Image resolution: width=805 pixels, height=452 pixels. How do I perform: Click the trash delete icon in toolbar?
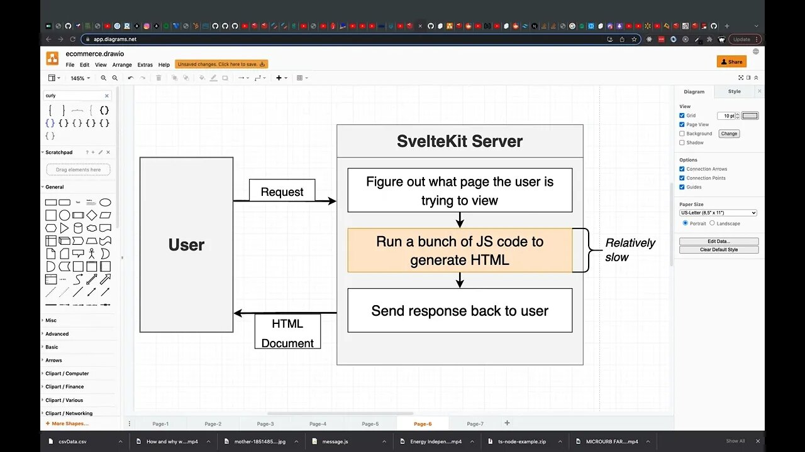point(158,78)
